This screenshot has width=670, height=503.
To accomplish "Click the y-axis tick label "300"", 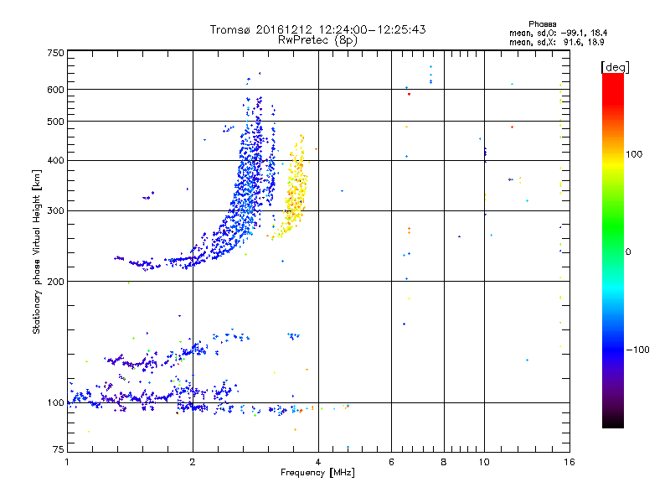I will (55, 211).
